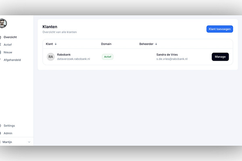Screen dimensions: 242x161
Task: Open Admin in the sidebar
Action: [x=8, y=133]
